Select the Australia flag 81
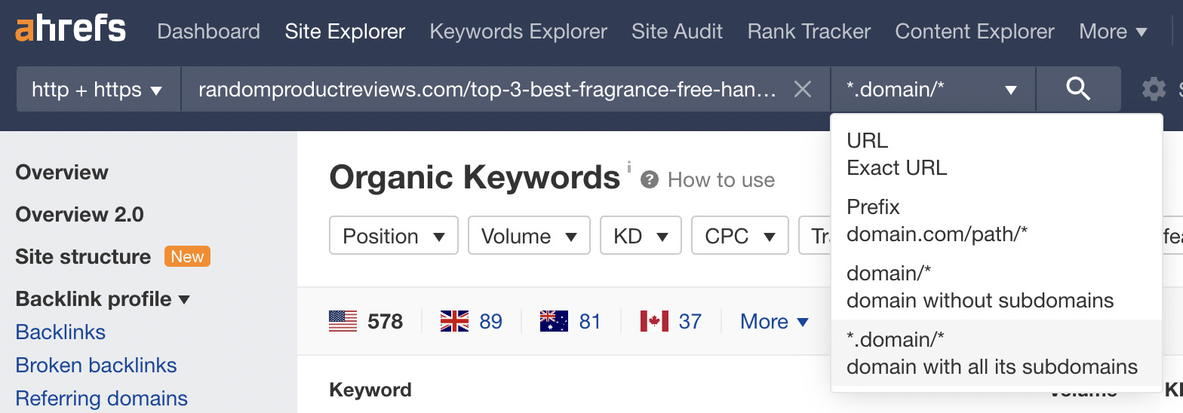The image size is (1183, 413). pos(570,322)
